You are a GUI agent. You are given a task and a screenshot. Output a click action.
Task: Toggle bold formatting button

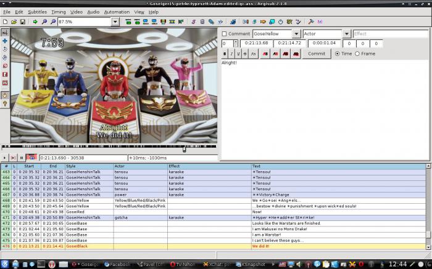click(x=225, y=54)
